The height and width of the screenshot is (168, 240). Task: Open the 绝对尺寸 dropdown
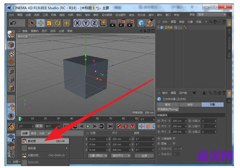click(x=121, y=156)
